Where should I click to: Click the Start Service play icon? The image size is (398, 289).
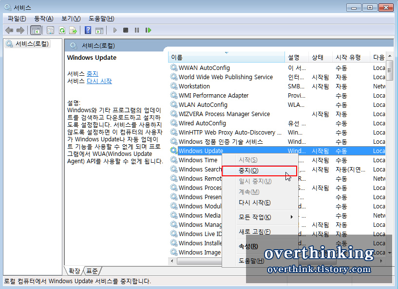[115, 31]
